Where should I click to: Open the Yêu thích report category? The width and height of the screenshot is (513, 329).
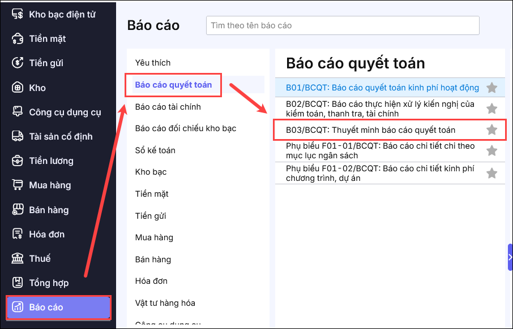click(153, 63)
